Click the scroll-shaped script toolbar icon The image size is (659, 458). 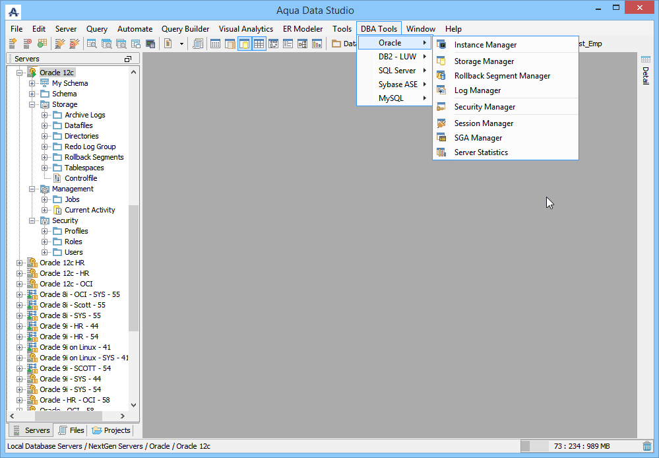(x=198, y=44)
